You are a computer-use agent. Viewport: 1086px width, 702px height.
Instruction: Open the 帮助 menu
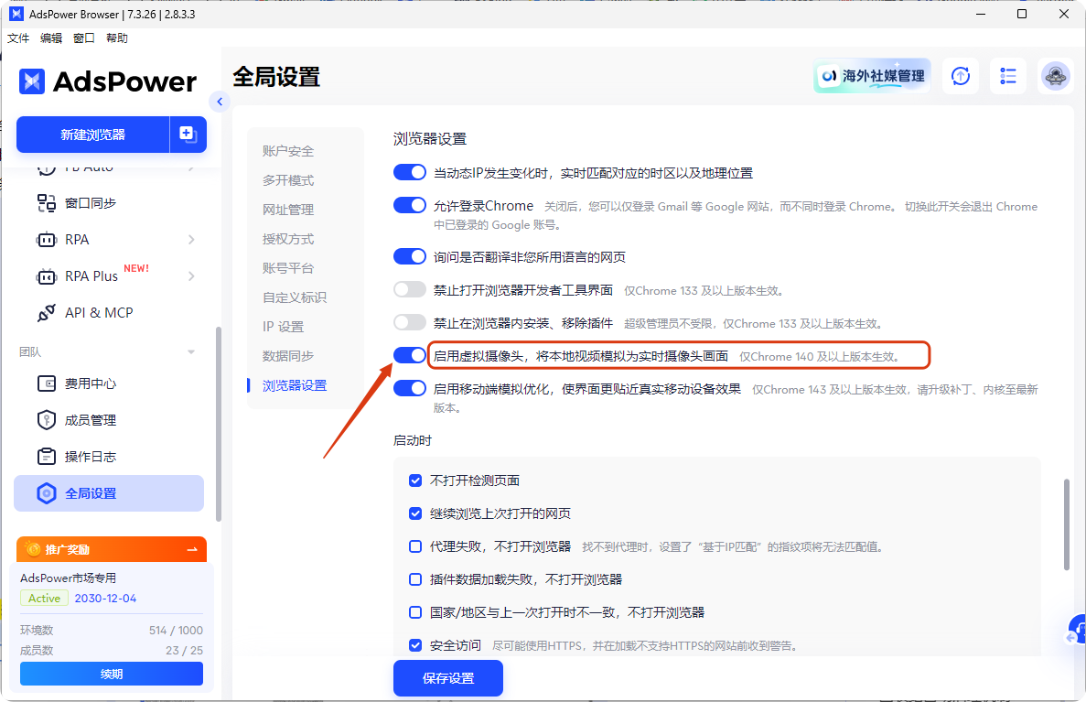(116, 38)
